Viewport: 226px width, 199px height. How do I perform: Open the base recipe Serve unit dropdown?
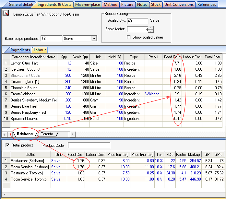94,39
